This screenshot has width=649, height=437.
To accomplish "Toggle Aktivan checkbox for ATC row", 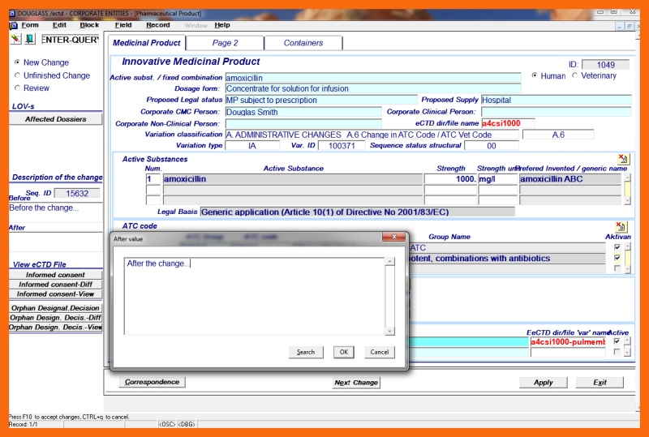I will 617,247.
